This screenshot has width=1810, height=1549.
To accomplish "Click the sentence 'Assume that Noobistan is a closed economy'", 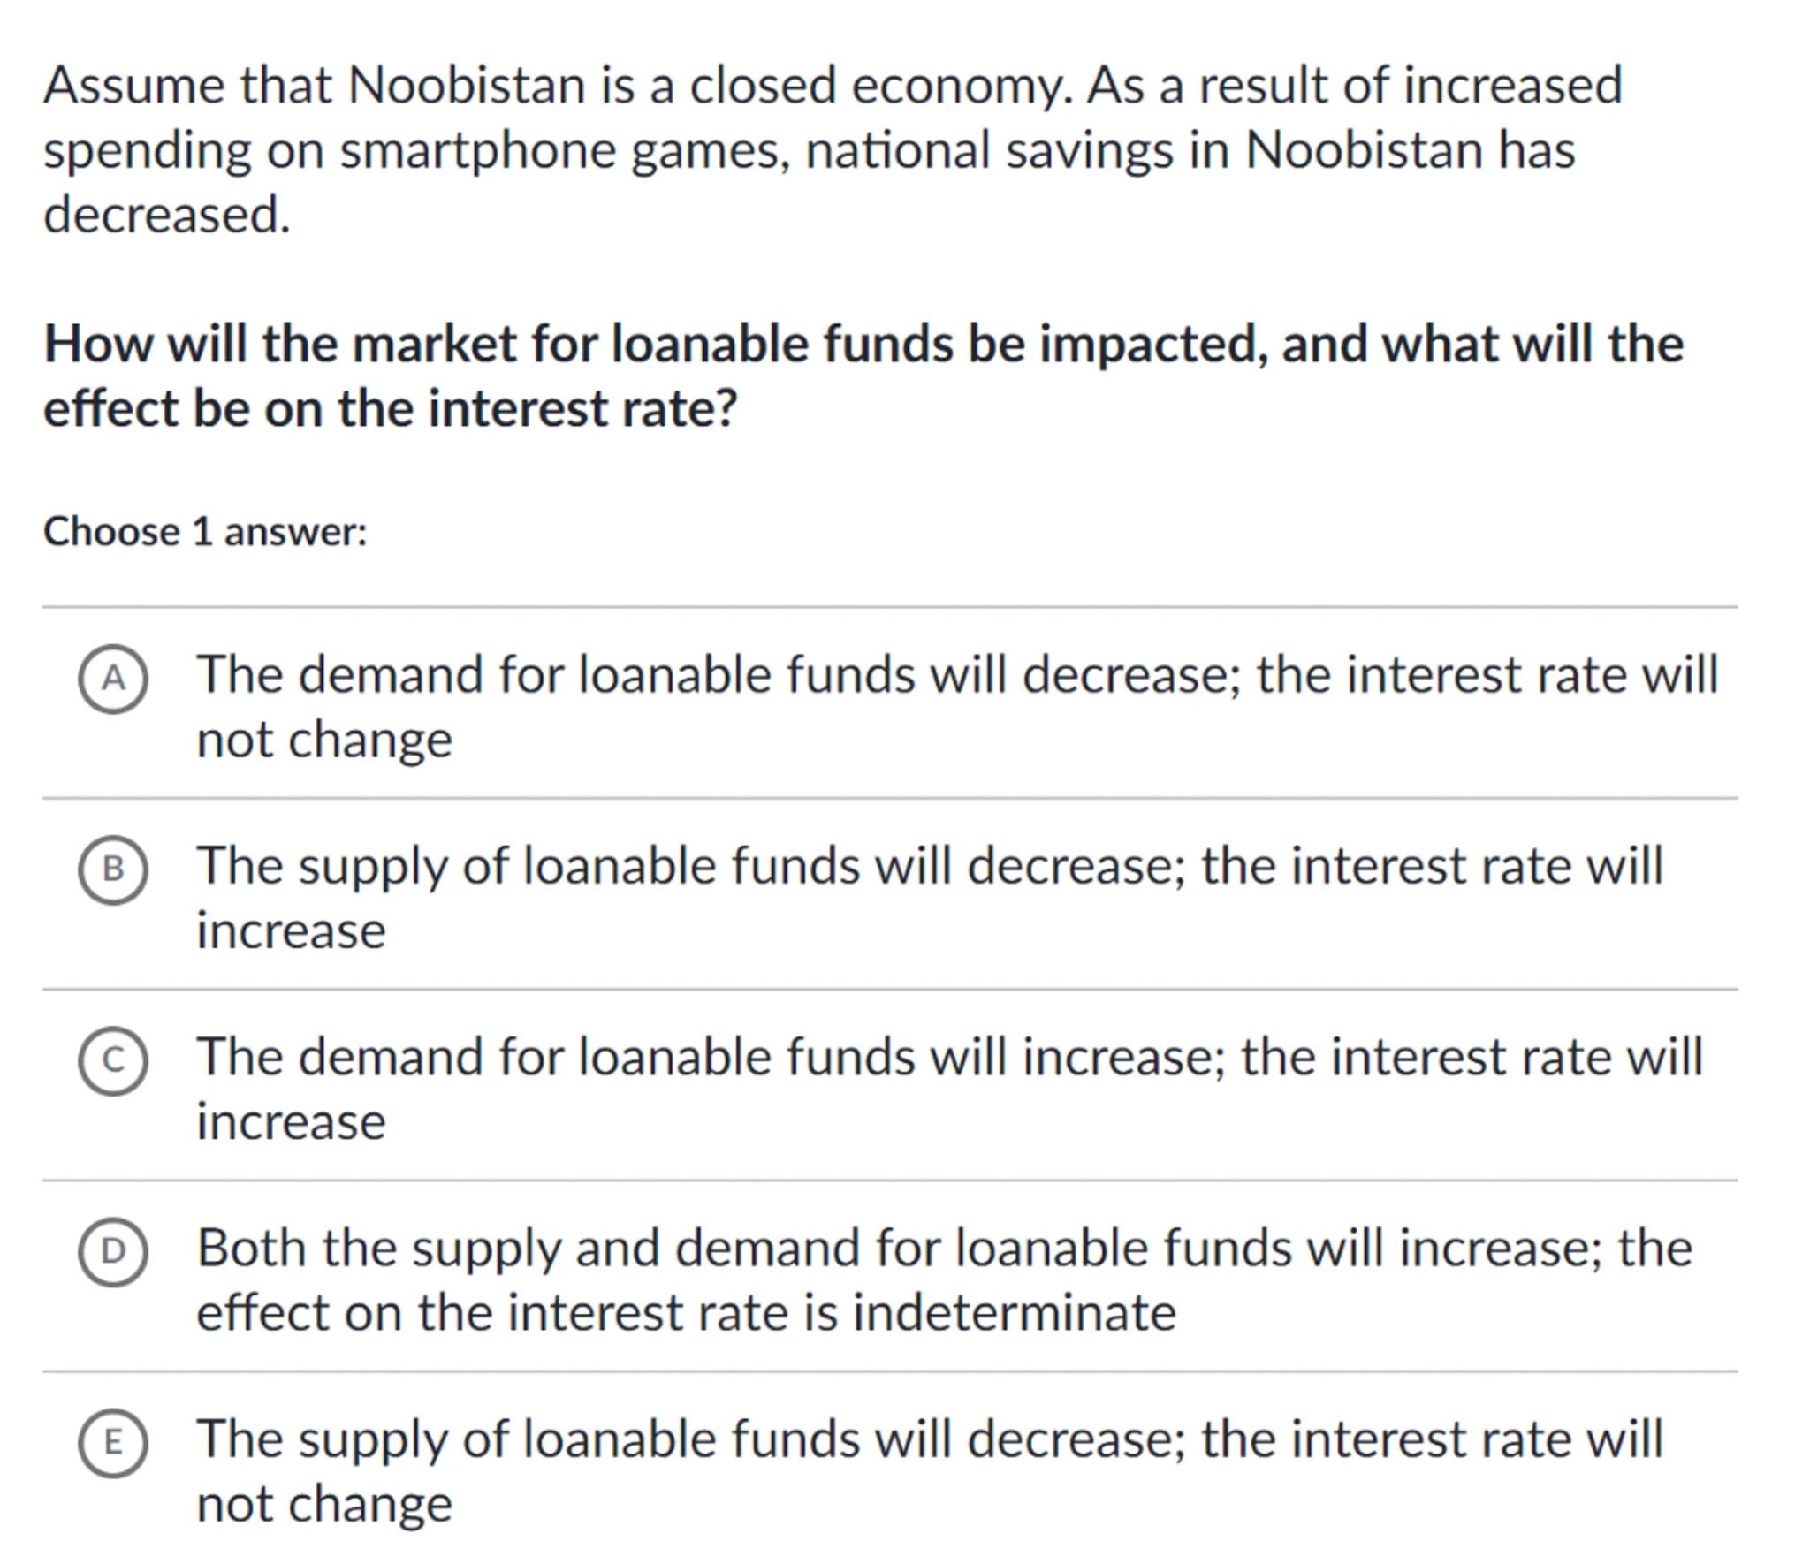I will click(x=557, y=86).
